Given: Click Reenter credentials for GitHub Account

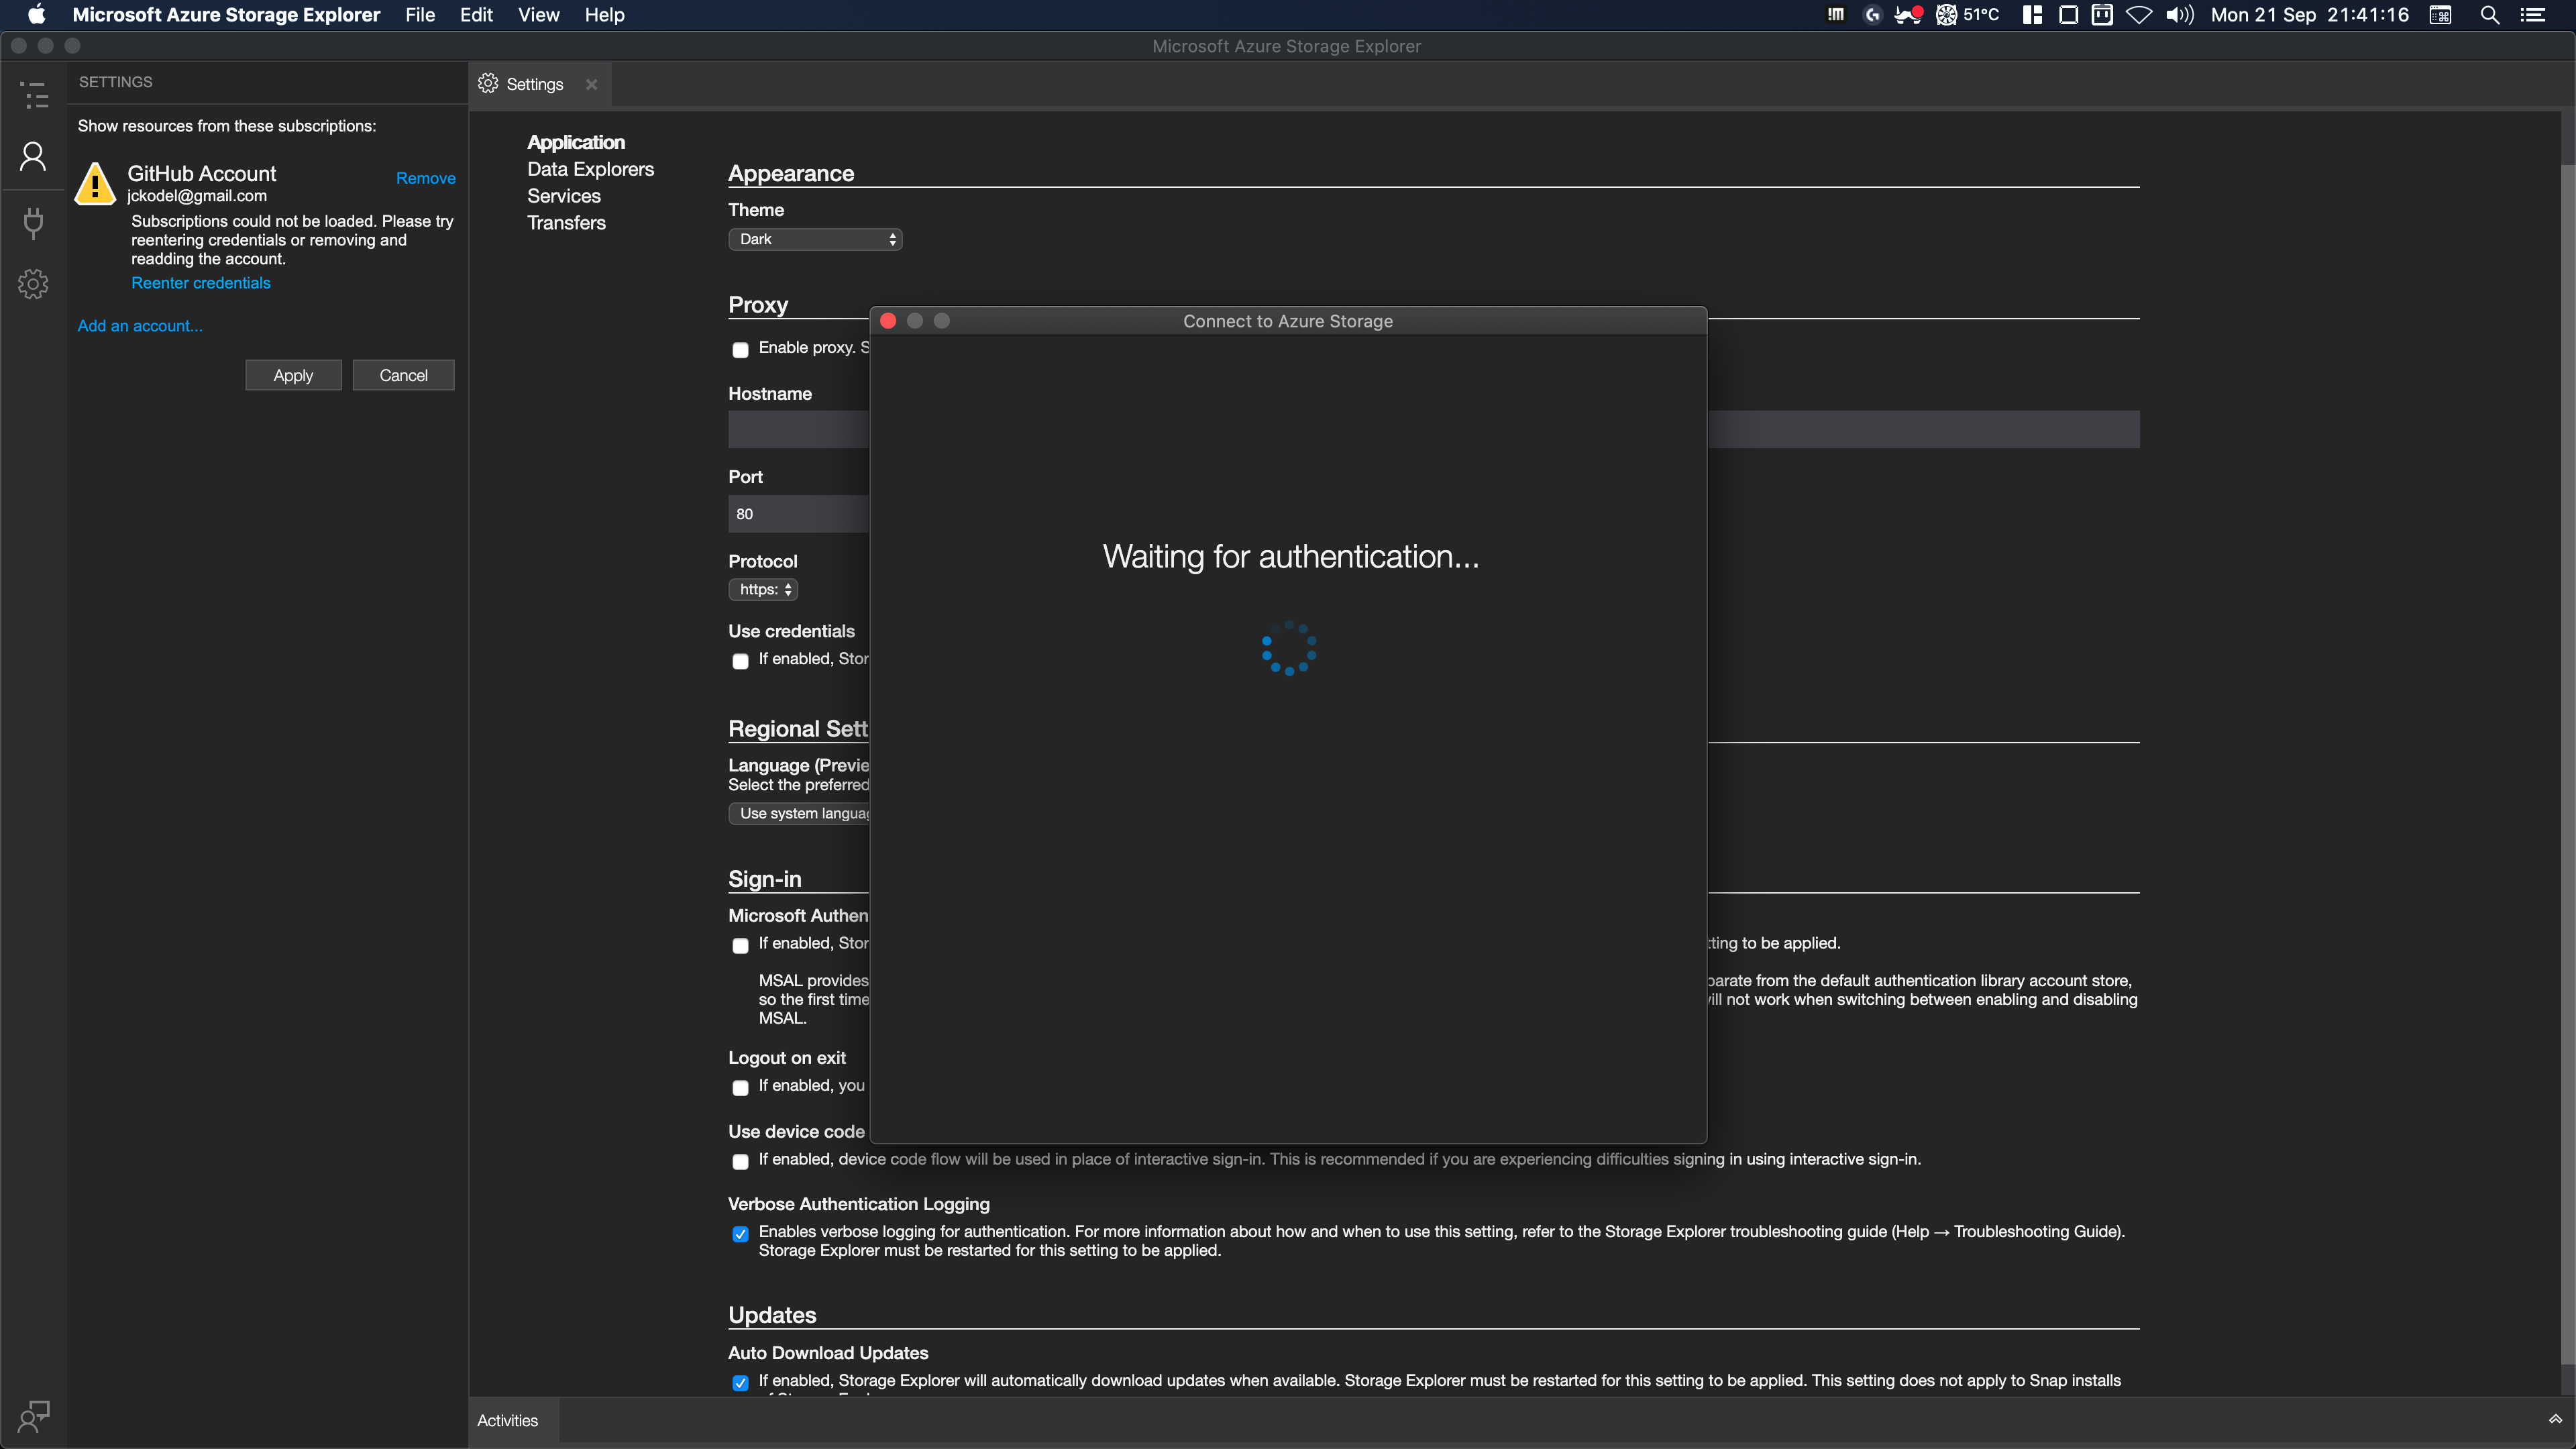Looking at the screenshot, I should 200,283.
